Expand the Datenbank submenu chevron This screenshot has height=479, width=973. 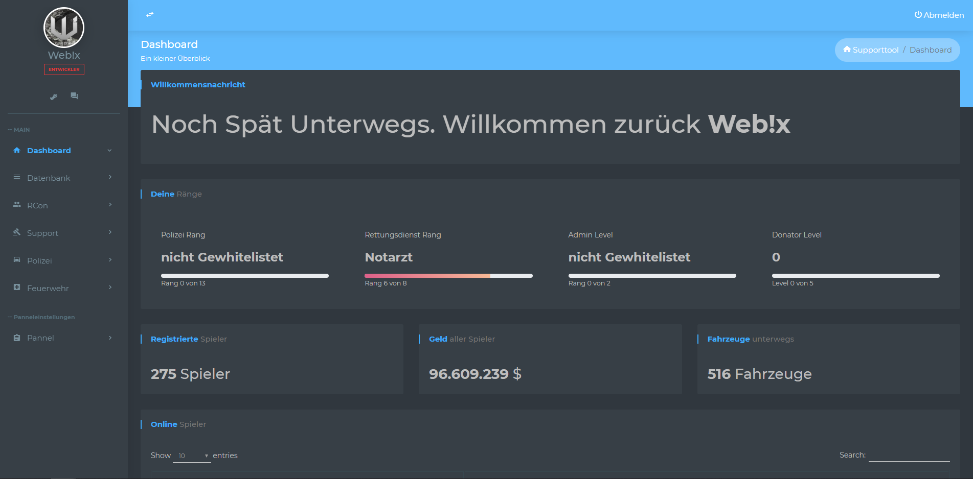(x=110, y=177)
